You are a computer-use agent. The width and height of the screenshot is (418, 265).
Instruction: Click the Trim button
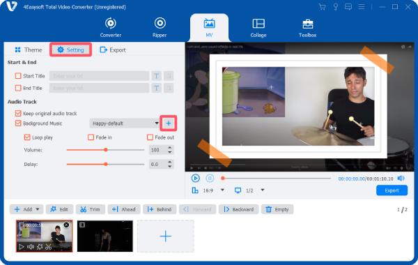click(x=91, y=209)
